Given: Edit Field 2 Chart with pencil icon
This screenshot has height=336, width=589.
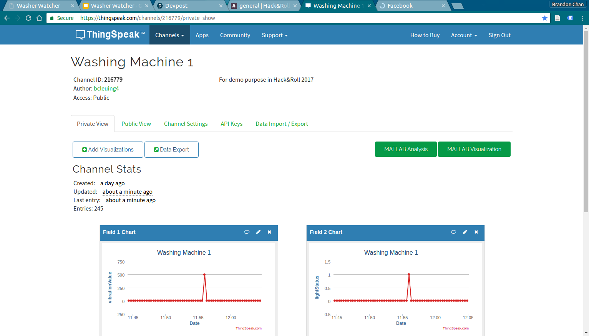Looking at the screenshot, I should tap(465, 232).
